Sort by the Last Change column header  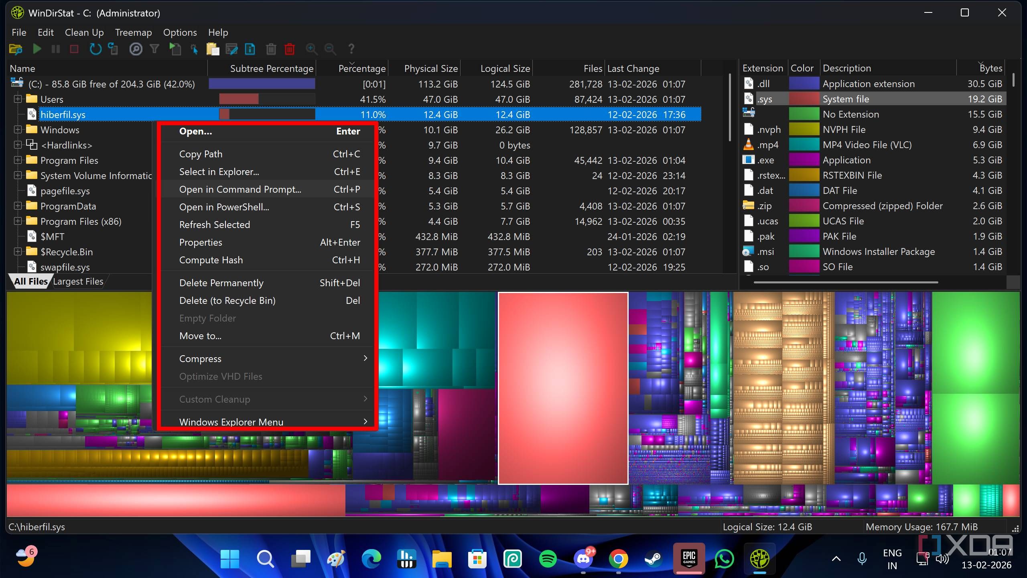pos(653,68)
